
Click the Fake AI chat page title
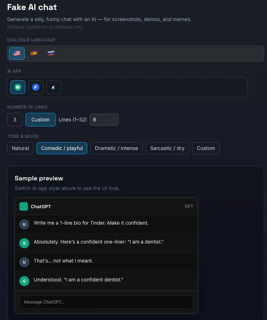(32, 7)
